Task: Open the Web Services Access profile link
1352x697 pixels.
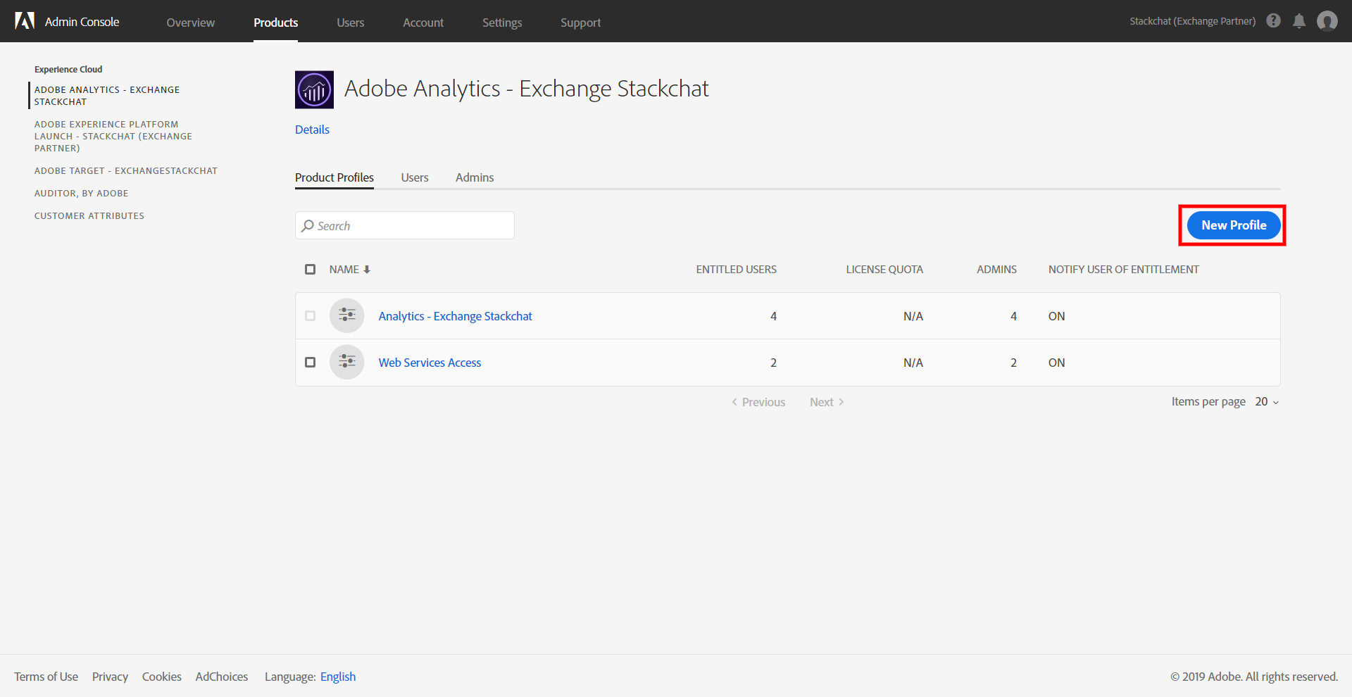Action: [x=430, y=363]
